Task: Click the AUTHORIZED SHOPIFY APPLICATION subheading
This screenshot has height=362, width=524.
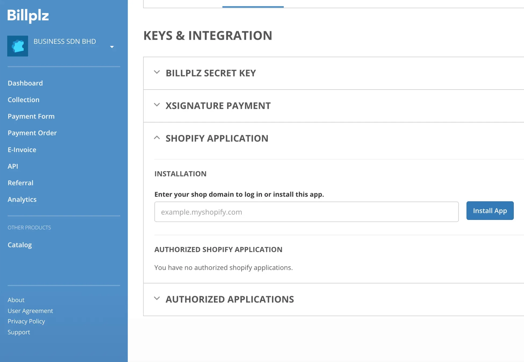Action: point(218,249)
